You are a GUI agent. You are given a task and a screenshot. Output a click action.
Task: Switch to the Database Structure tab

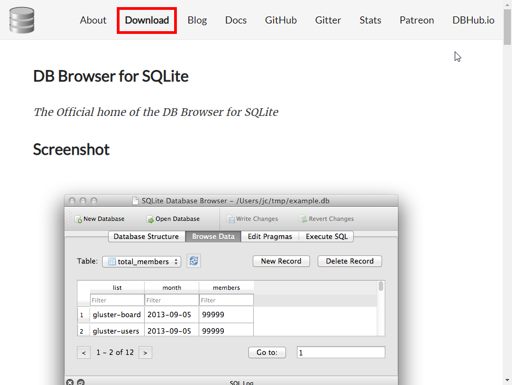[x=146, y=236]
